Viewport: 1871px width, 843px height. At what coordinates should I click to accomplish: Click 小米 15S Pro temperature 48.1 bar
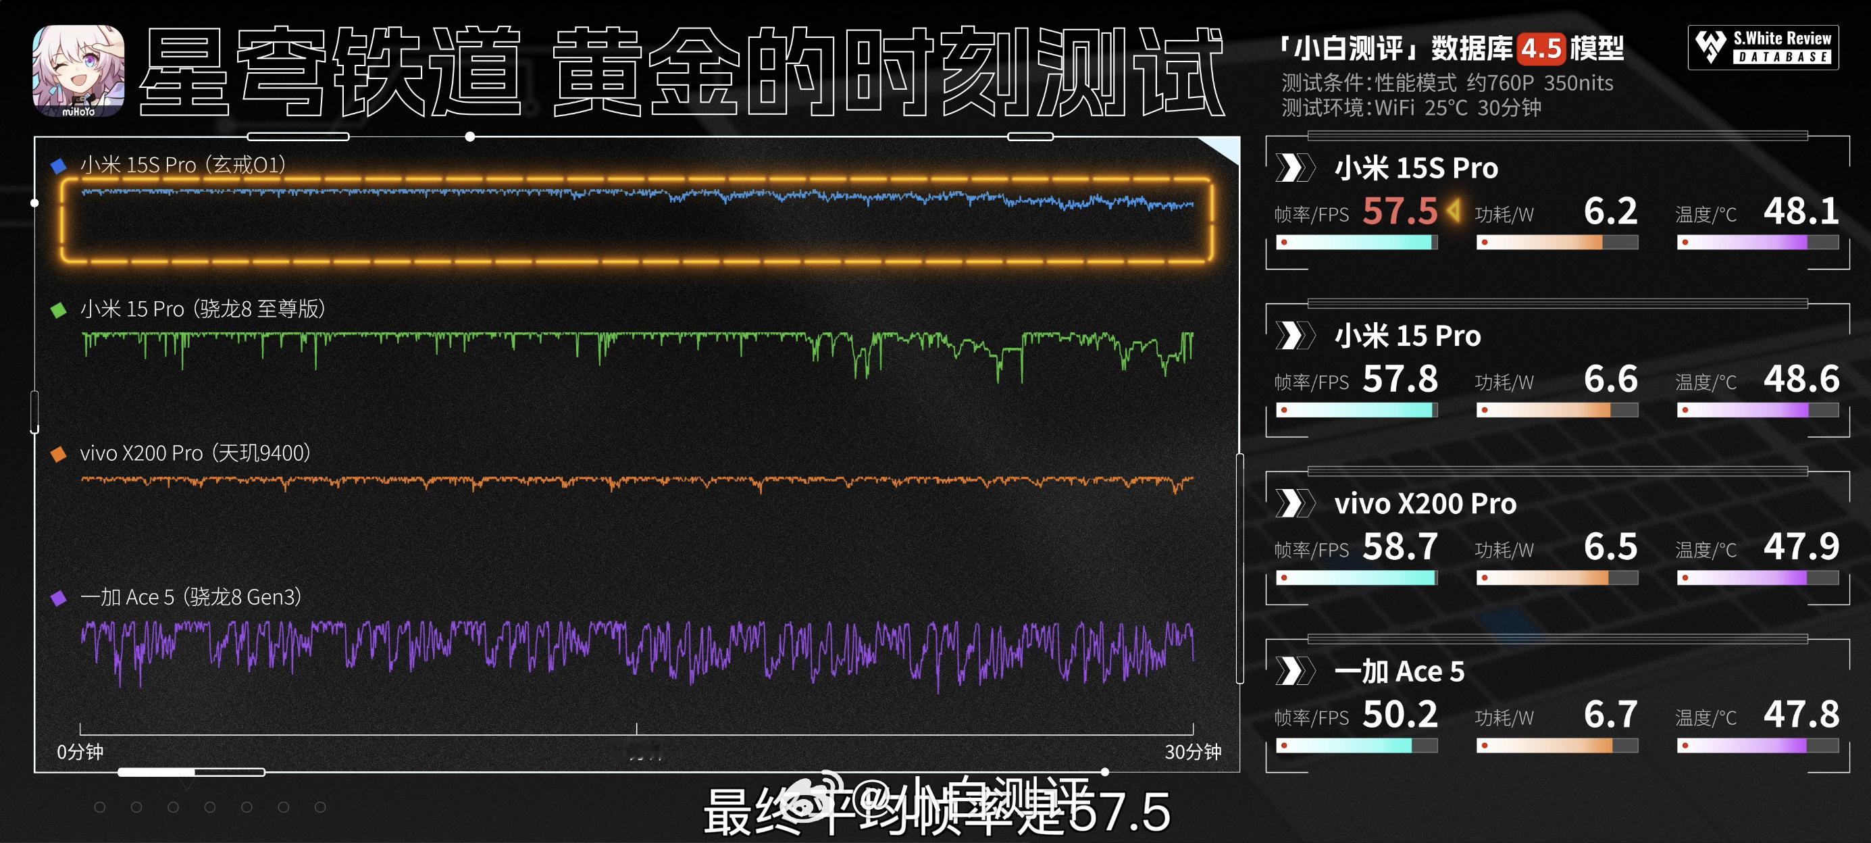[1758, 242]
